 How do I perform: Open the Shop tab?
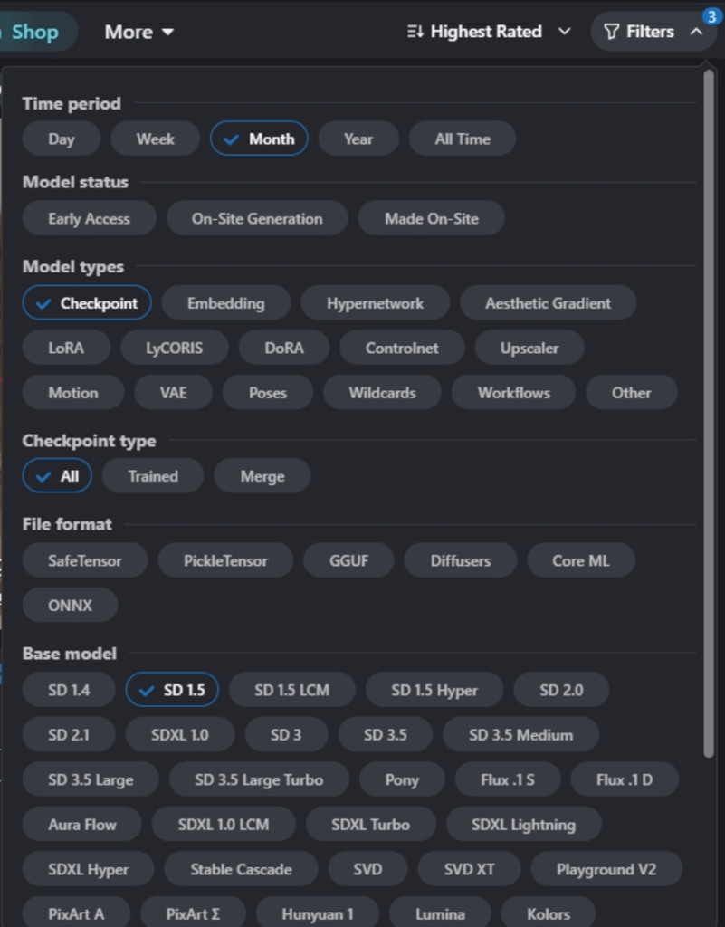pyautogui.click(x=35, y=32)
